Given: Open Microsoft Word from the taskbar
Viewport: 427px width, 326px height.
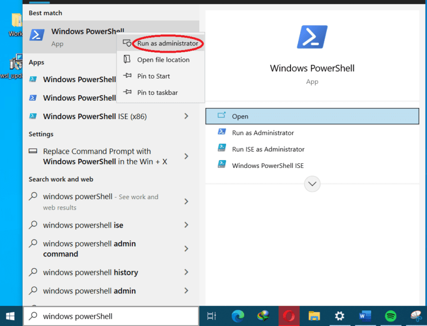Looking at the screenshot, I should click(365, 316).
